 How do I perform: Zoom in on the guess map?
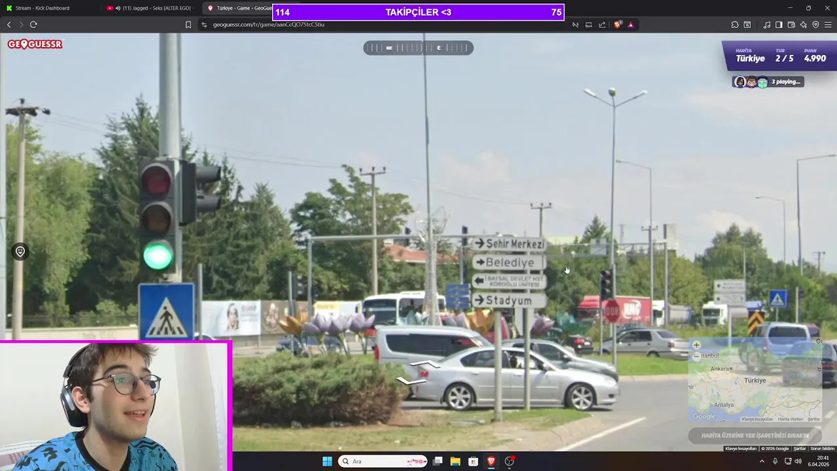[x=696, y=345]
